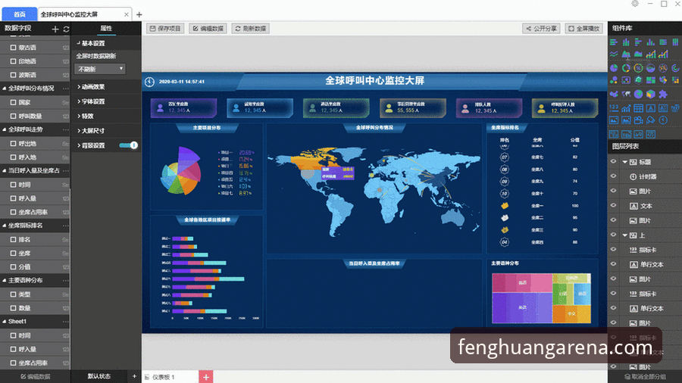Viewport: 682px width, 383px height.
Task: Add the 123 indicator card component
Action: 614,107
